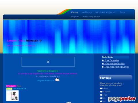Open the Welcome menu item
138x103 pixels.
[74, 12]
